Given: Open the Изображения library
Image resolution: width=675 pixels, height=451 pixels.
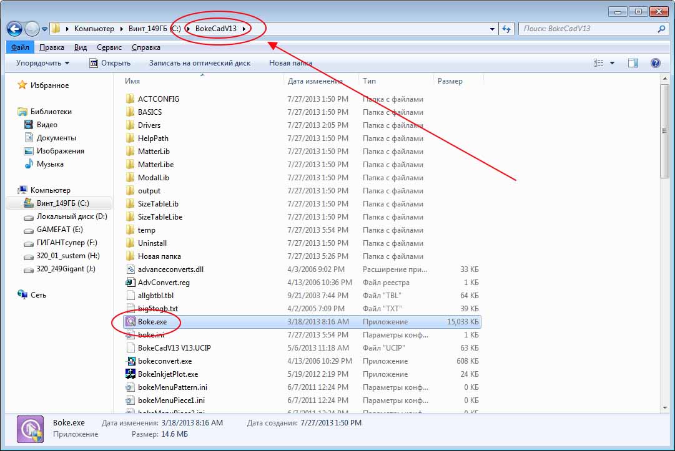Looking at the screenshot, I should [61, 151].
